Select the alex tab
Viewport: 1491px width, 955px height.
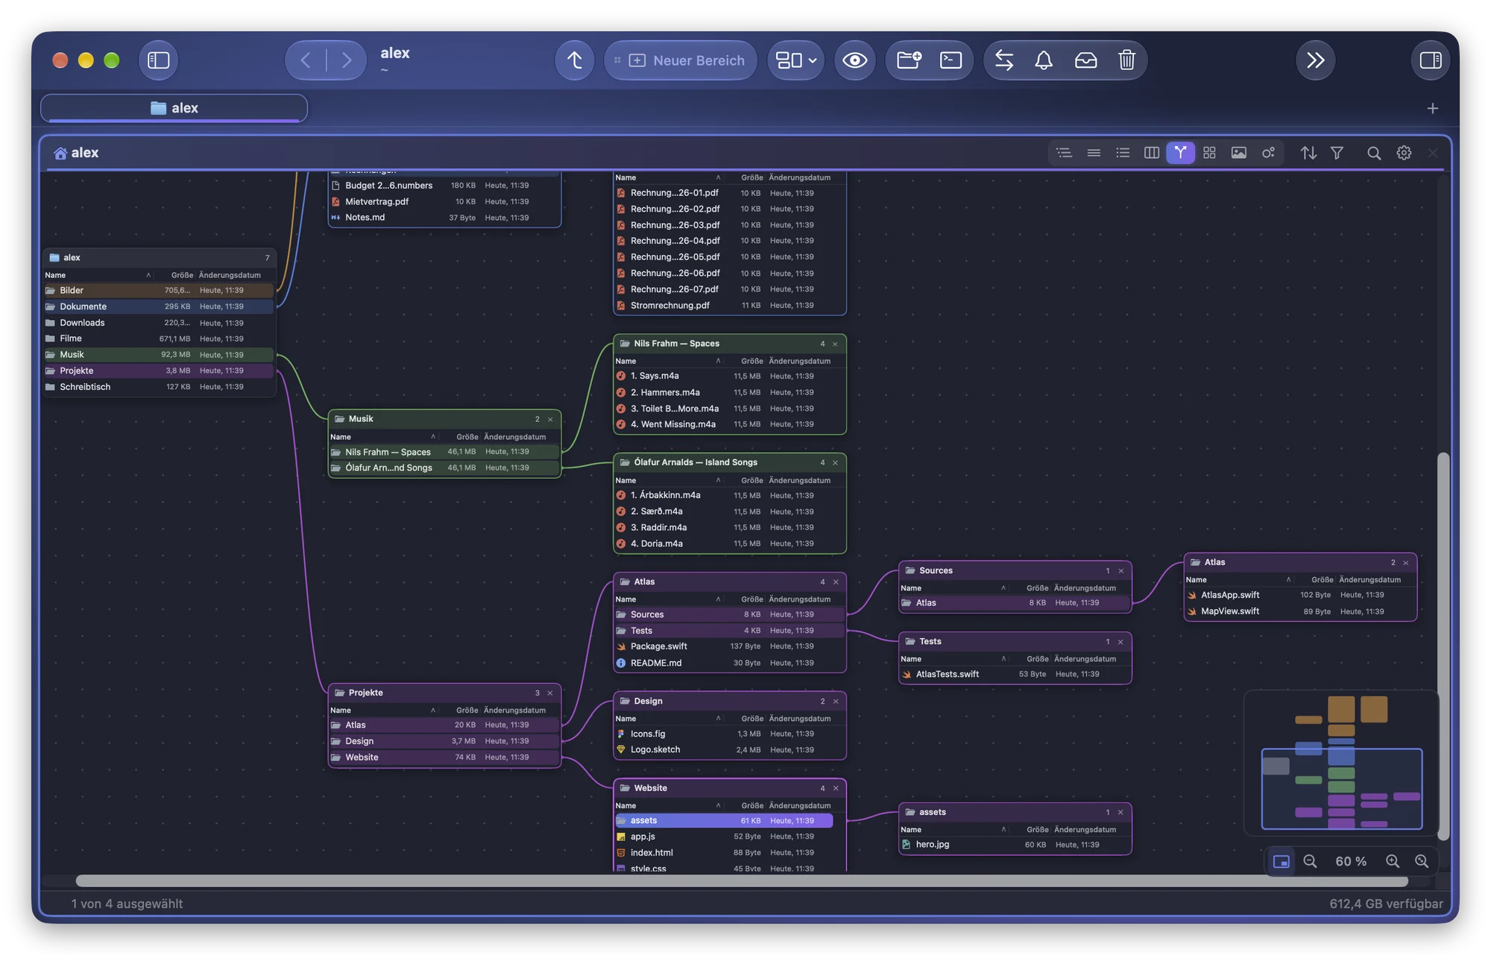[174, 108]
